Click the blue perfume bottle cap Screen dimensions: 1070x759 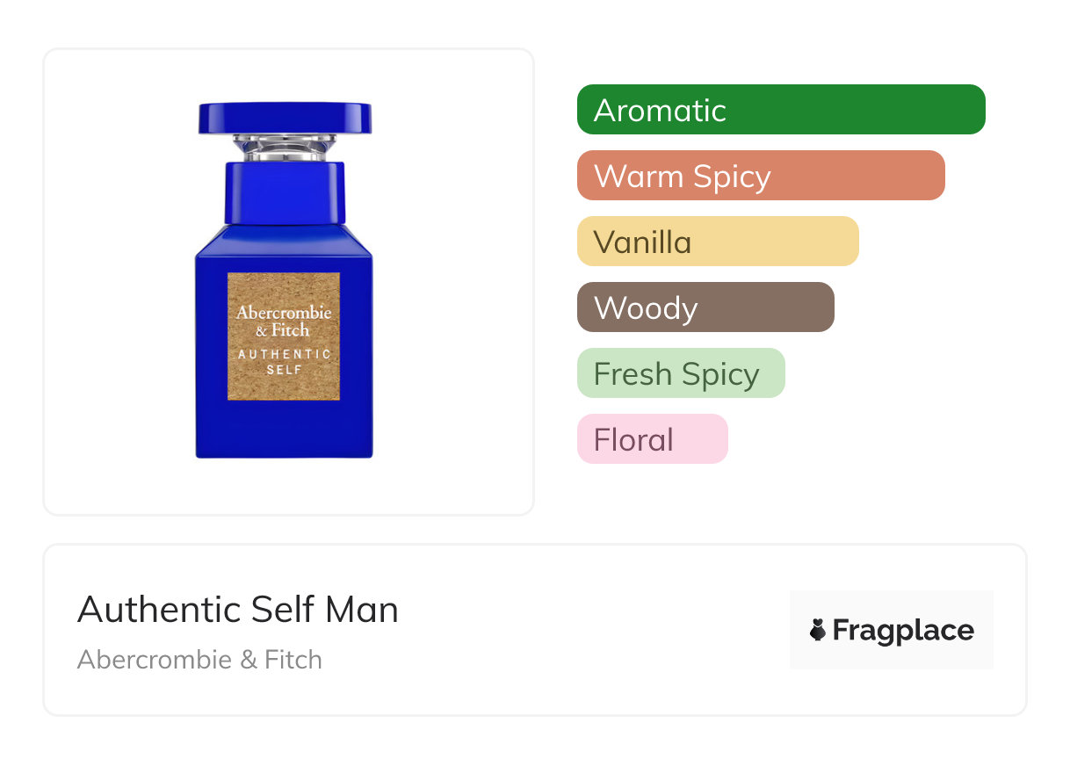tap(285, 118)
